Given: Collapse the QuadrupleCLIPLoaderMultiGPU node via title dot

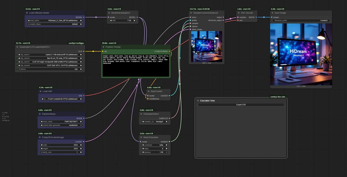Looking at the screenshot, I should point(17,47).
